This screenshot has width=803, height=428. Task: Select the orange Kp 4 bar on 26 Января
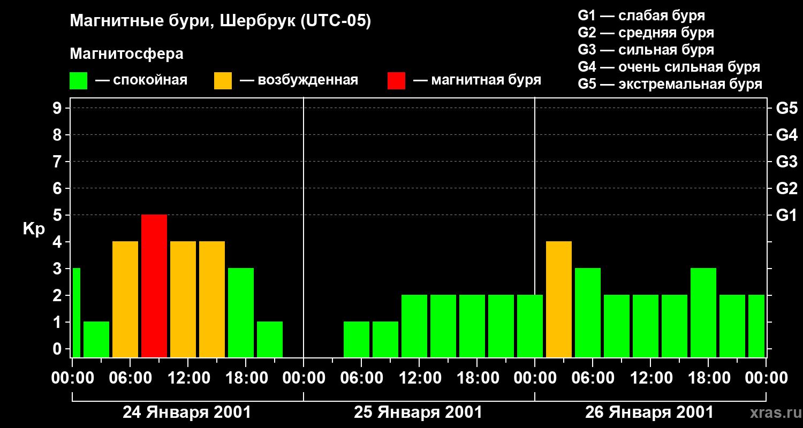click(x=559, y=299)
